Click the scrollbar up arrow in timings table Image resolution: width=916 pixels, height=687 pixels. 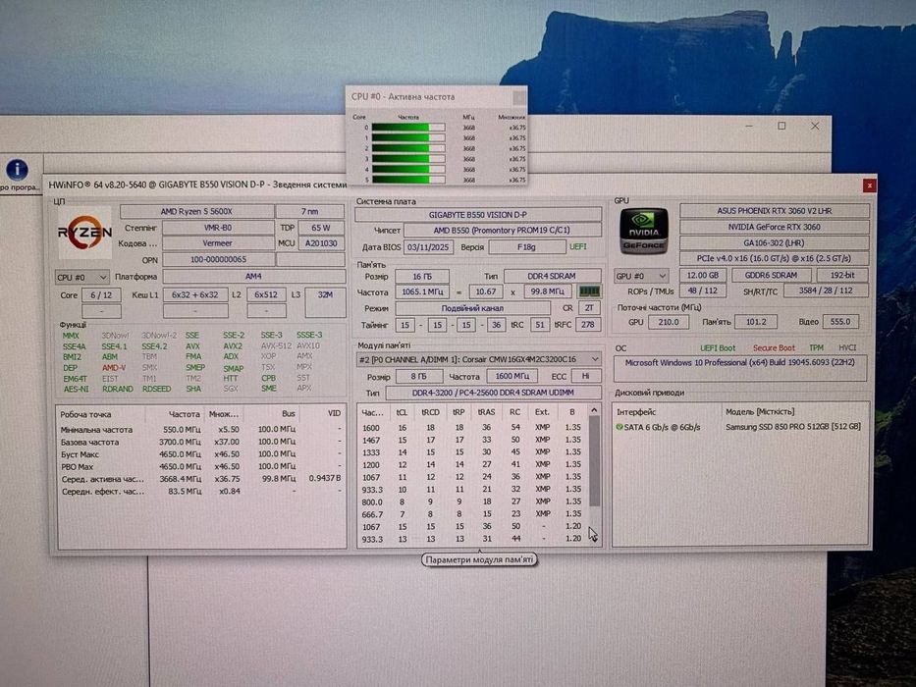[x=594, y=410]
